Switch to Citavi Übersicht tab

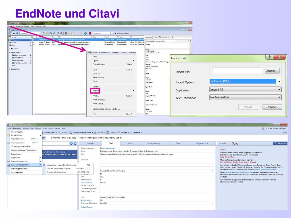point(90,143)
